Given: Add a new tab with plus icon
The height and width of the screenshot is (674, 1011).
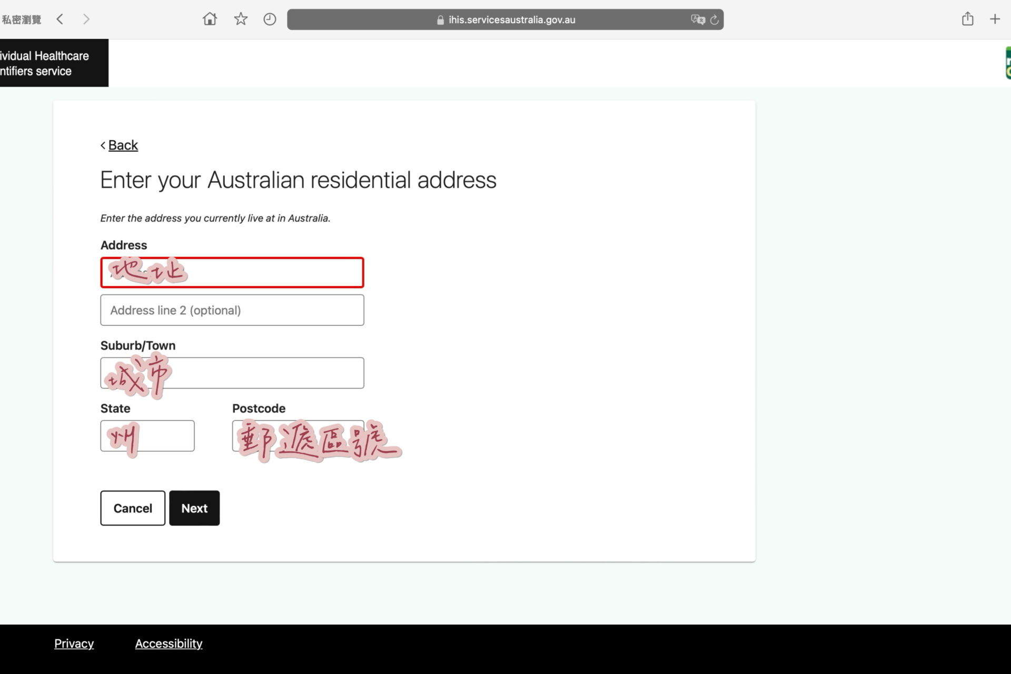Looking at the screenshot, I should (x=995, y=19).
